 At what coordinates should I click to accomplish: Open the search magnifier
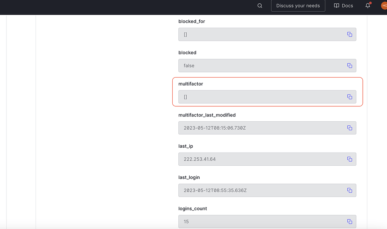point(259,6)
